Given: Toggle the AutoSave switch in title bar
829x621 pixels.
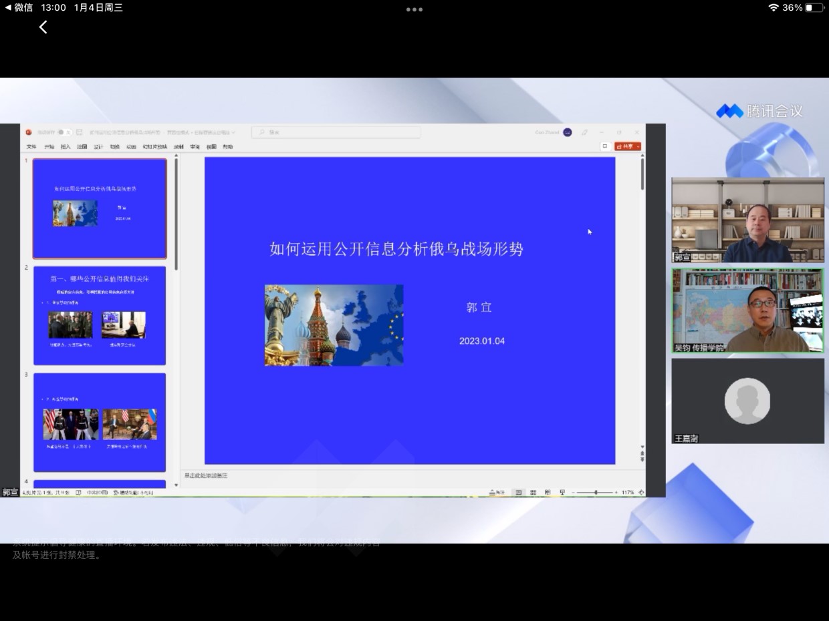Looking at the screenshot, I should [60, 132].
